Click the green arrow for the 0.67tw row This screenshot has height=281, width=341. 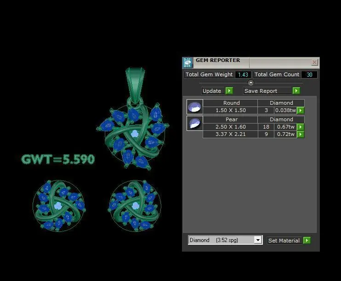pos(301,127)
